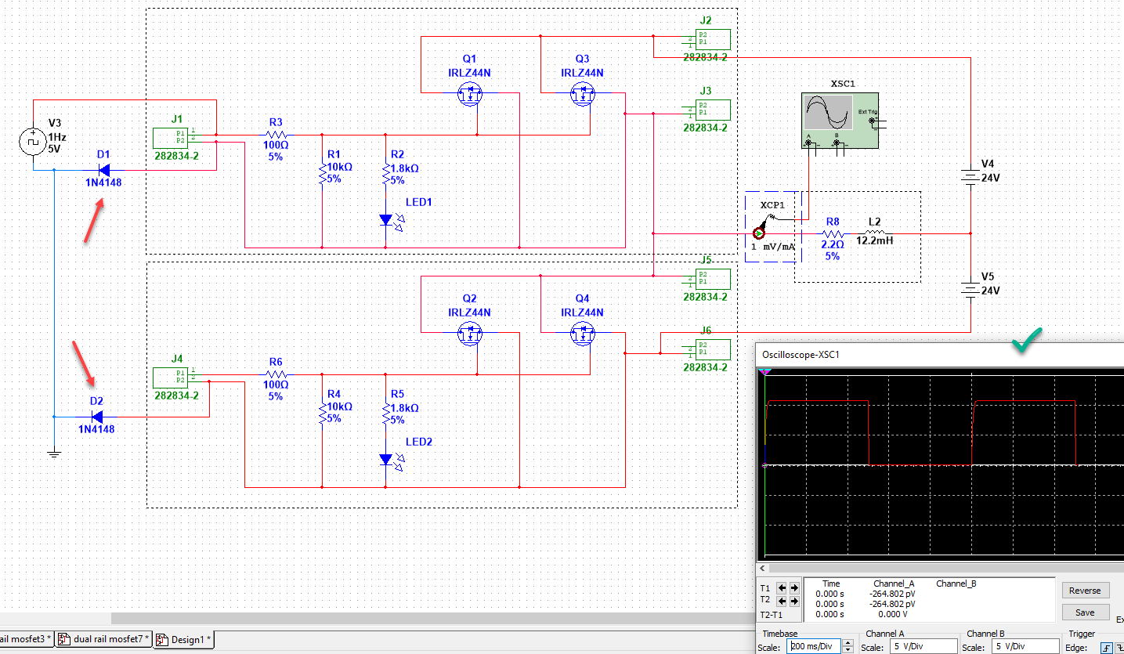Select the R3 100Ω resistor symbol
Image resolution: width=1124 pixels, height=654 pixels.
click(276, 135)
